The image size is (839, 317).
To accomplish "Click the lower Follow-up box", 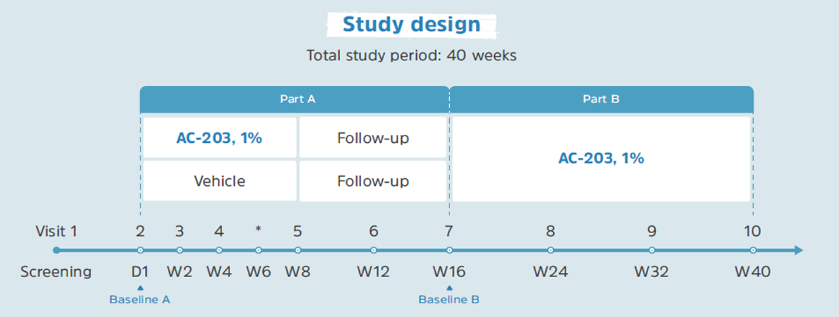I will [373, 181].
